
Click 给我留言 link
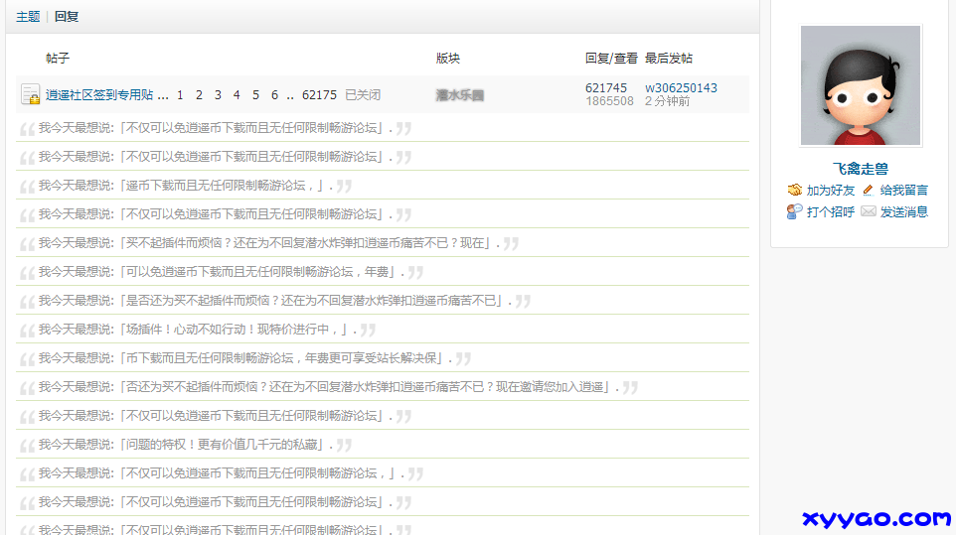[904, 191]
